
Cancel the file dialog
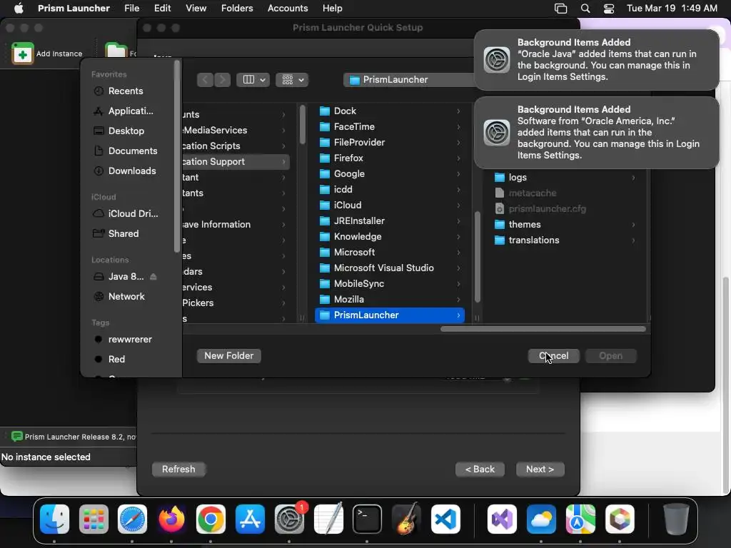[x=553, y=356]
